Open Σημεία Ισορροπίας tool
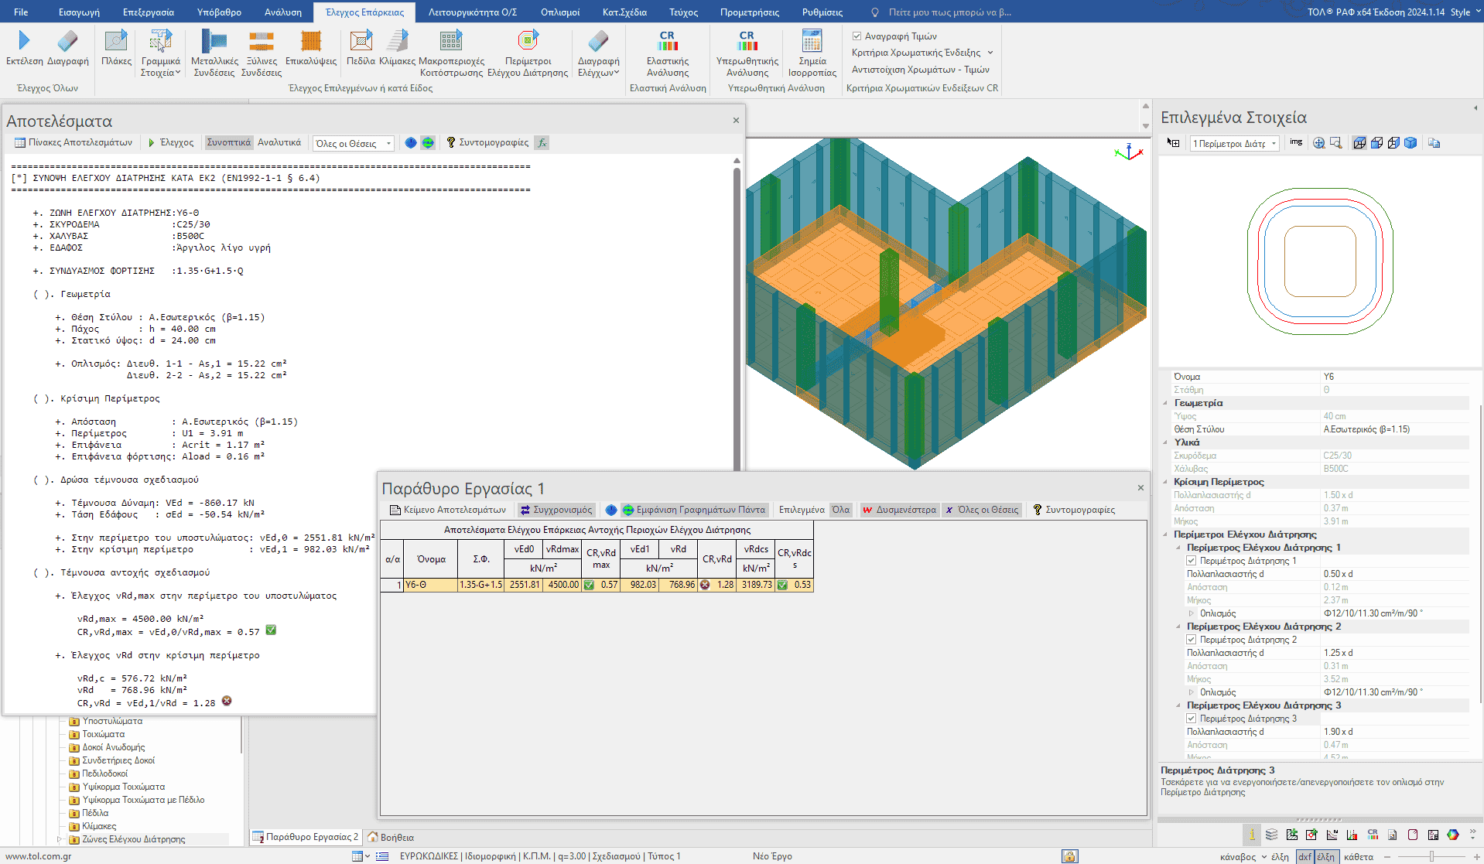1484x864 pixels. [x=812, y=41]
